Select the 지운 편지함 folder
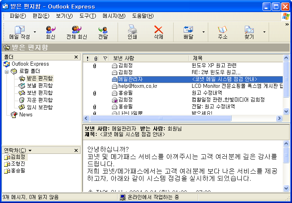The width and height of the screenshot is (292, 203). tap(36, 100)
